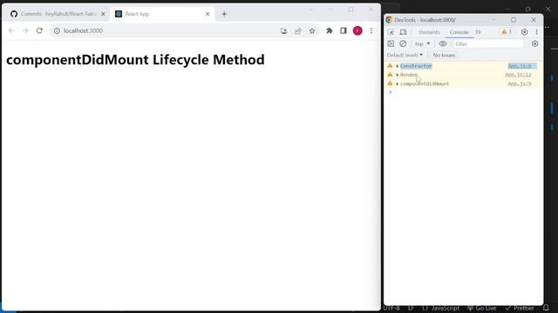Screen dimensions: 558x313
Task: Bookmark this page with the star
Action: pos(312,31)
